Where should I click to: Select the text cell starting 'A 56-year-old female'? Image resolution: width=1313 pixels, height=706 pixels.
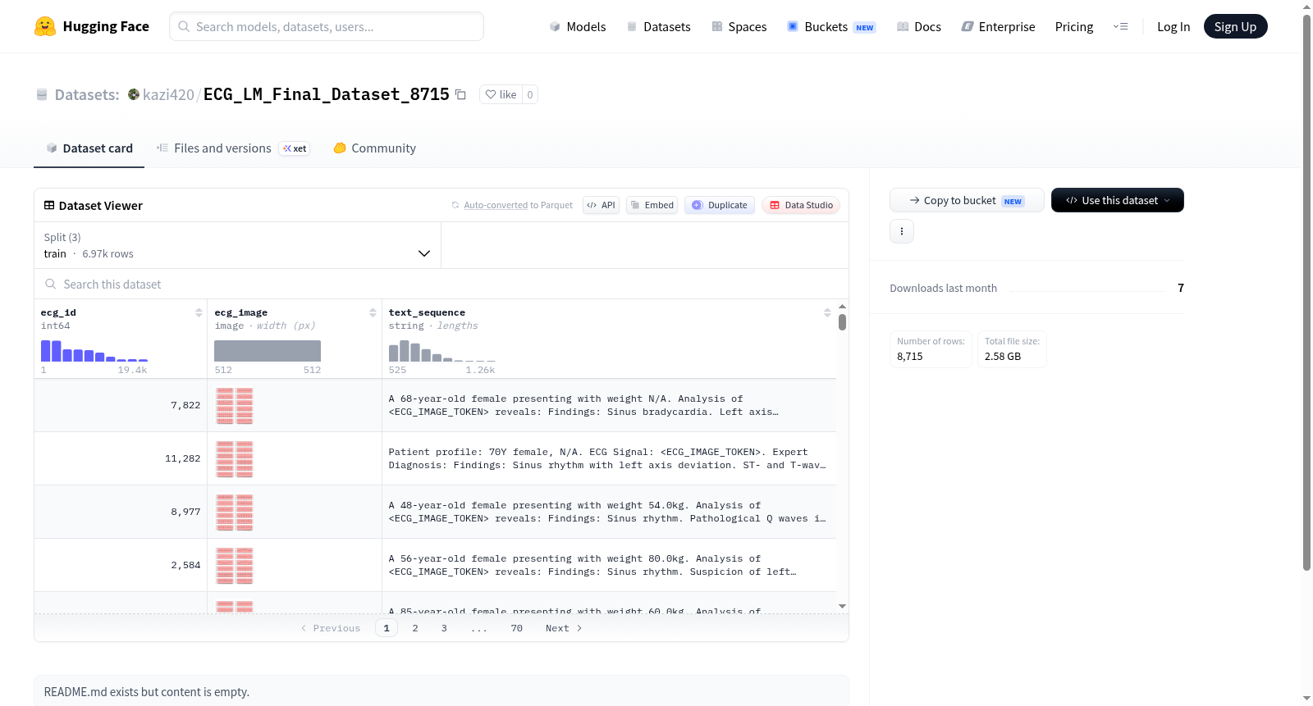[609, 565]
